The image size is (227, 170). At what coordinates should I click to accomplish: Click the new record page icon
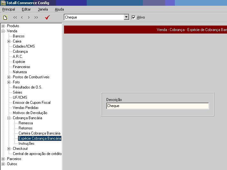5,18
